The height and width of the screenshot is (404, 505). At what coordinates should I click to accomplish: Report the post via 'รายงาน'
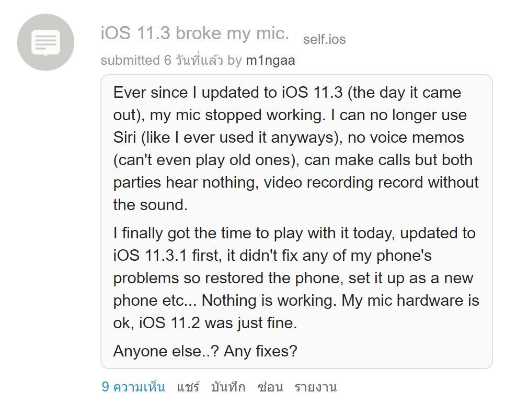tap(315, 387)
